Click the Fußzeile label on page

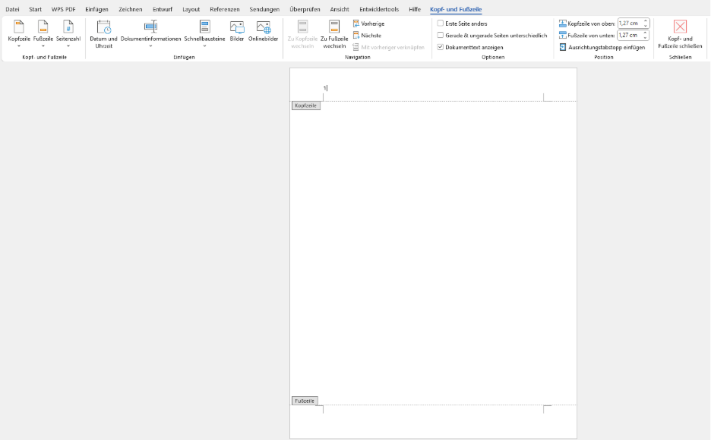point(305,401)
